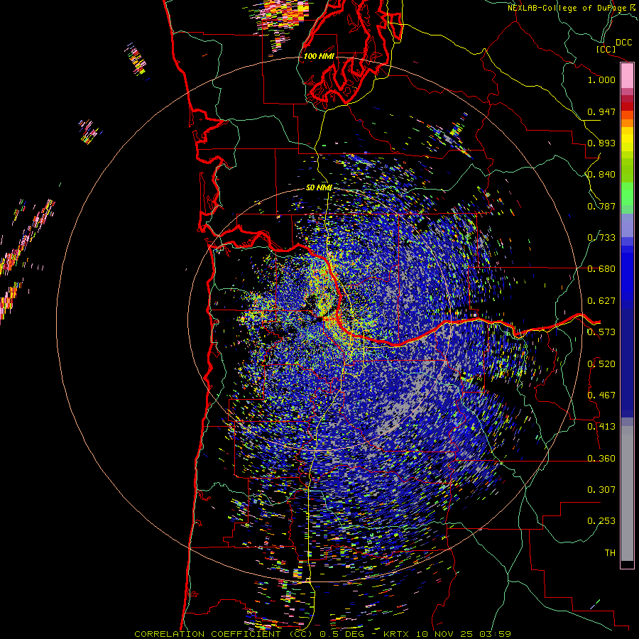The width and height of the screenshot is (639, 639).
Task: Select the 0.893 value on the color scale
Action: 601,143
